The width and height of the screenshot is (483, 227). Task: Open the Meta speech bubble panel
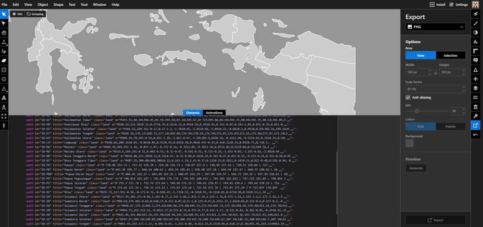tap(475, 60)
